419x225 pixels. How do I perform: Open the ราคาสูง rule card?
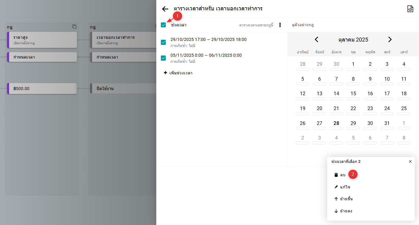click(42, 40)
